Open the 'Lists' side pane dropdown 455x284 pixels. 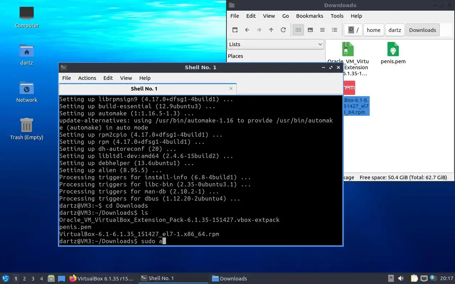click(275, 44)
